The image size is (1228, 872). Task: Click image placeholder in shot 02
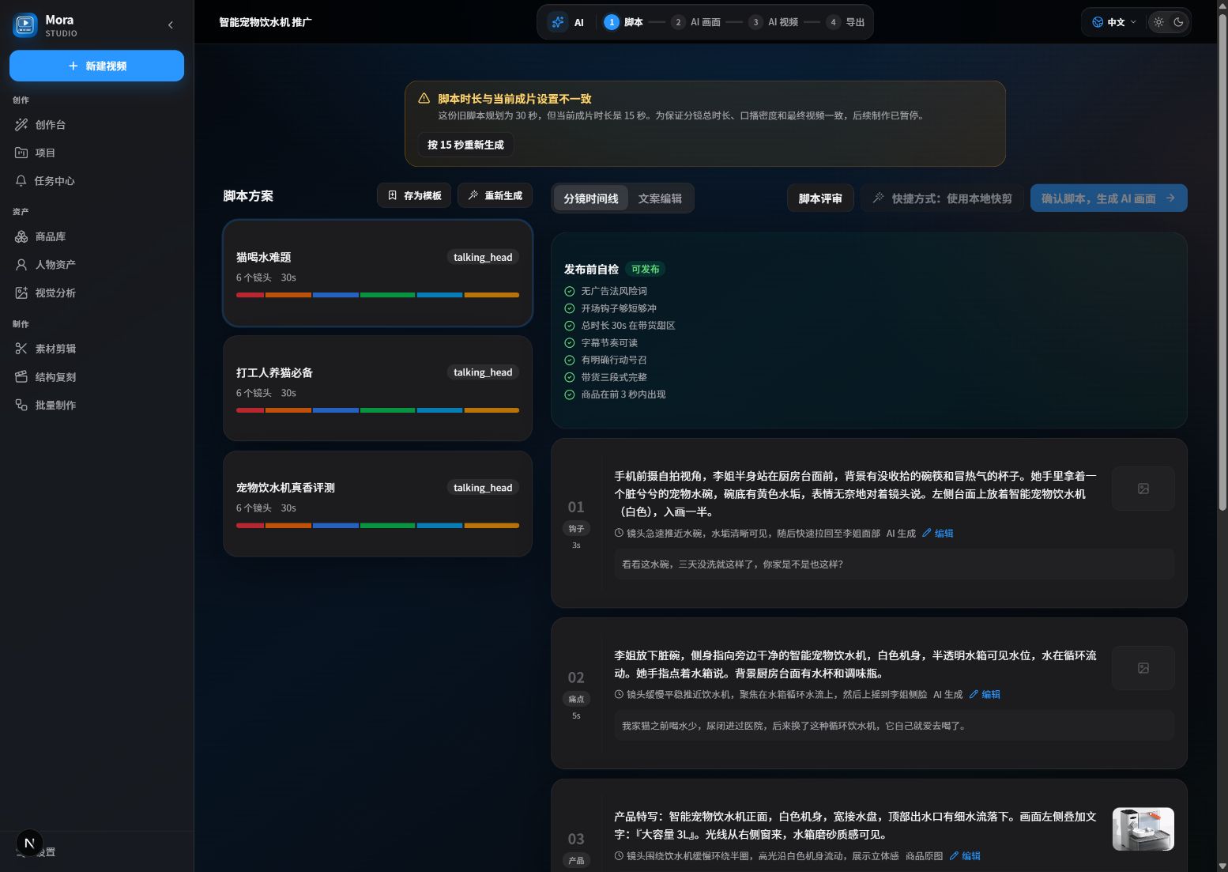(1143, 668)
